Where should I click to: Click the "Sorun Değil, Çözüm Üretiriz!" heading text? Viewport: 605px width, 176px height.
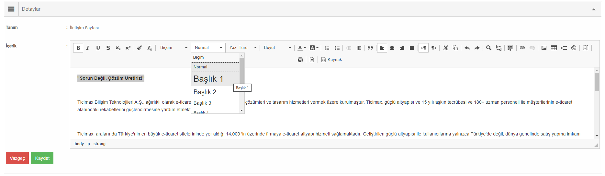pyautogui.click(x=111, y=78)
